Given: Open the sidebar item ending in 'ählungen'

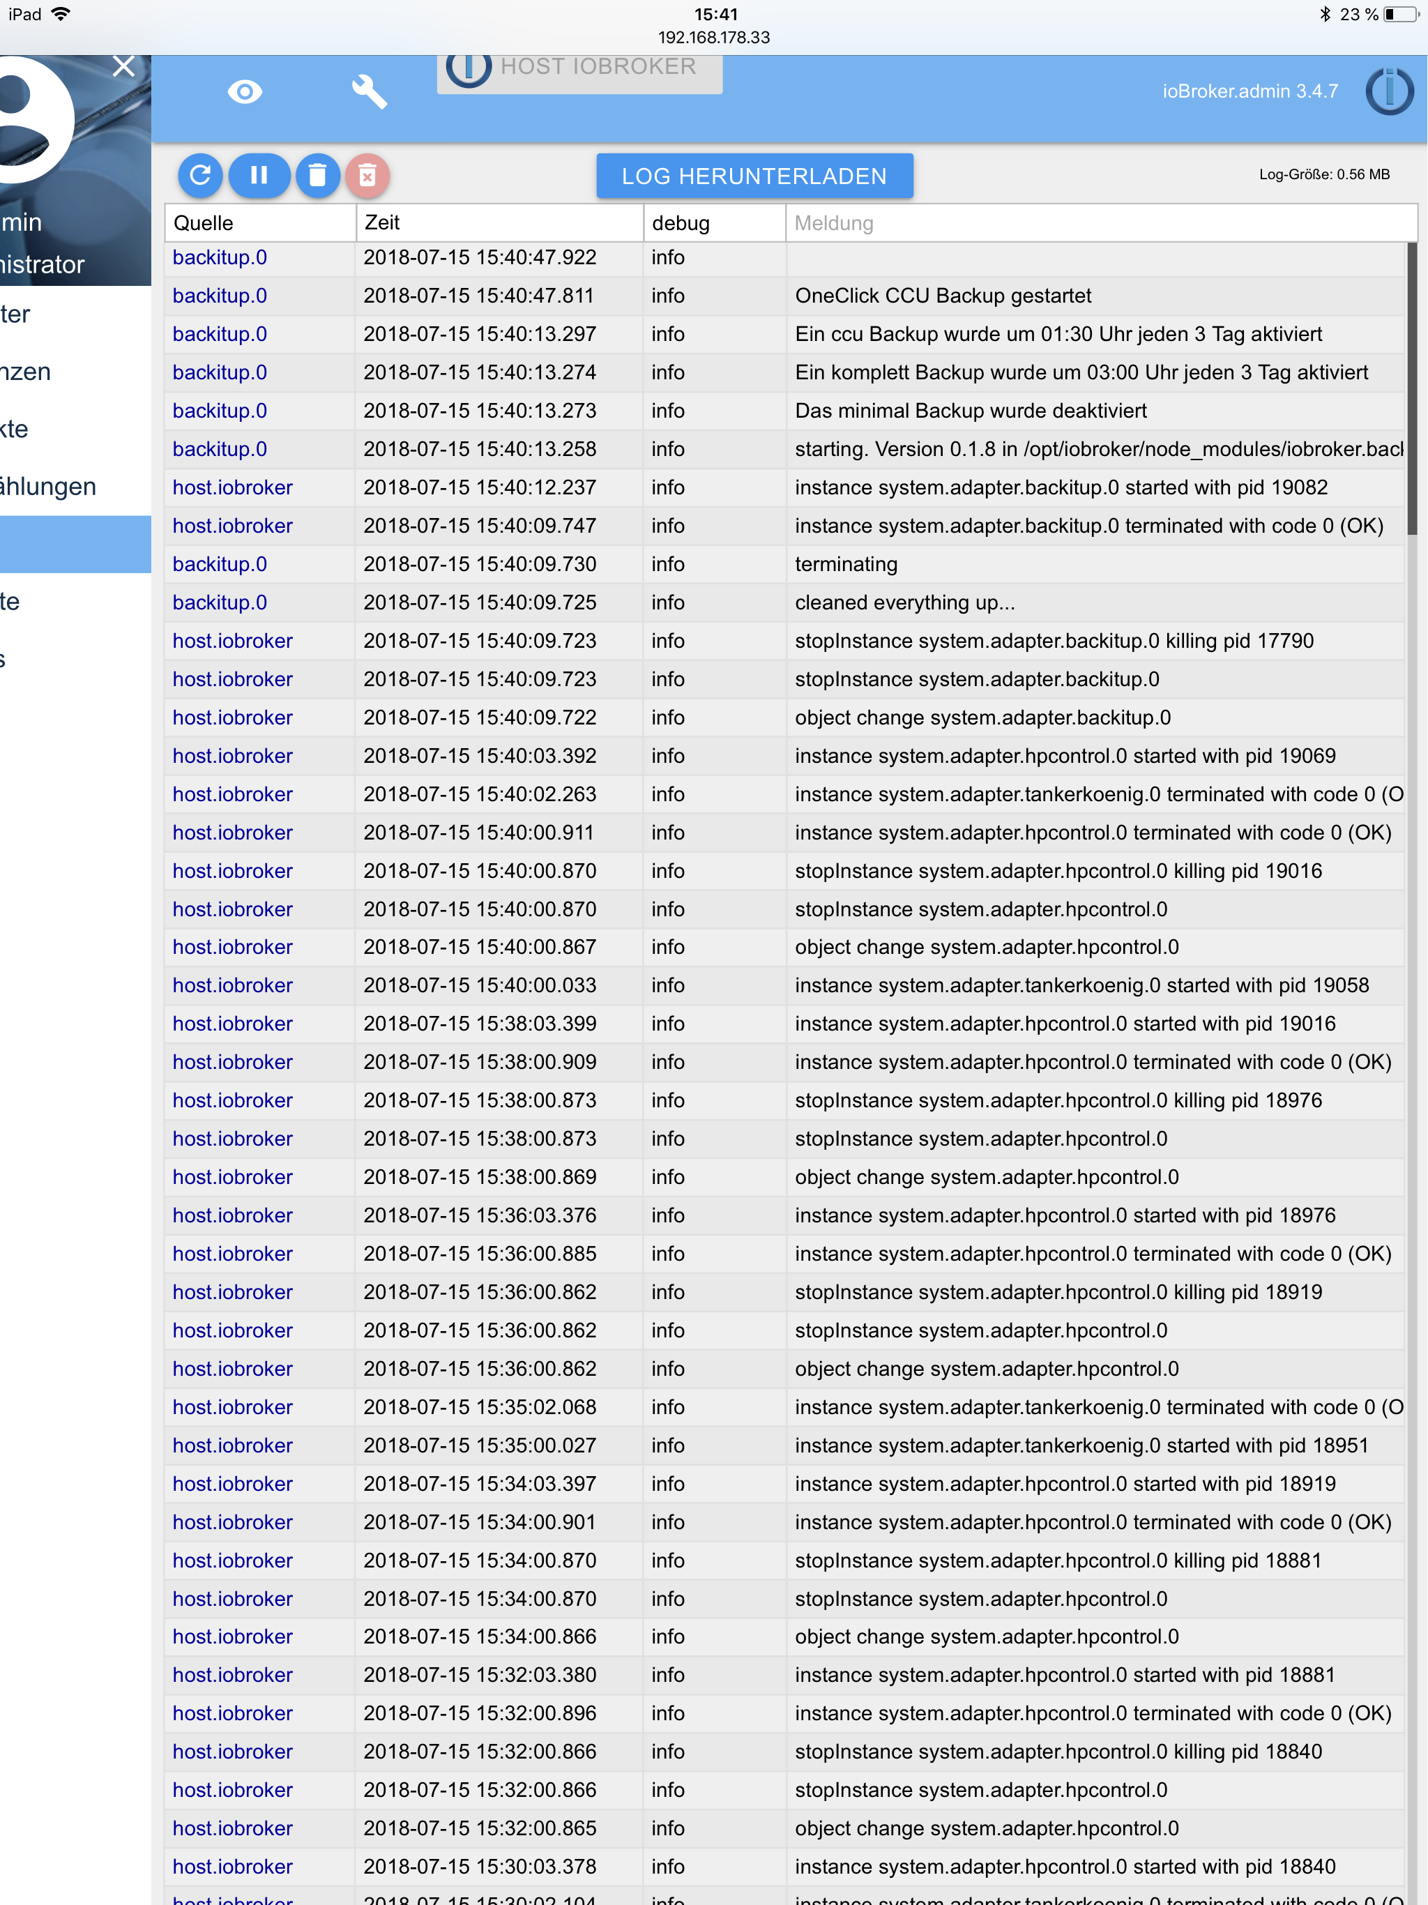Looking at the screenshot, I should [48, 487].
